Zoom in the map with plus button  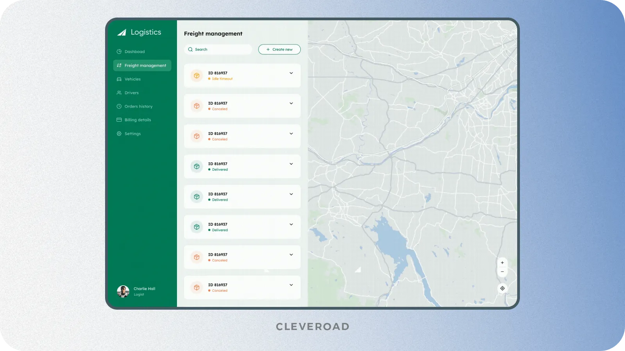click(x=502, y=262)
